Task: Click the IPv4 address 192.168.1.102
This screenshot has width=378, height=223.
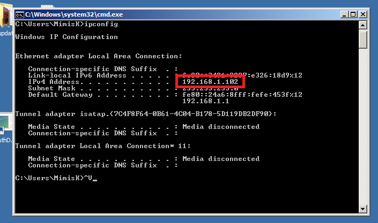Action: [x=210, y=81]
